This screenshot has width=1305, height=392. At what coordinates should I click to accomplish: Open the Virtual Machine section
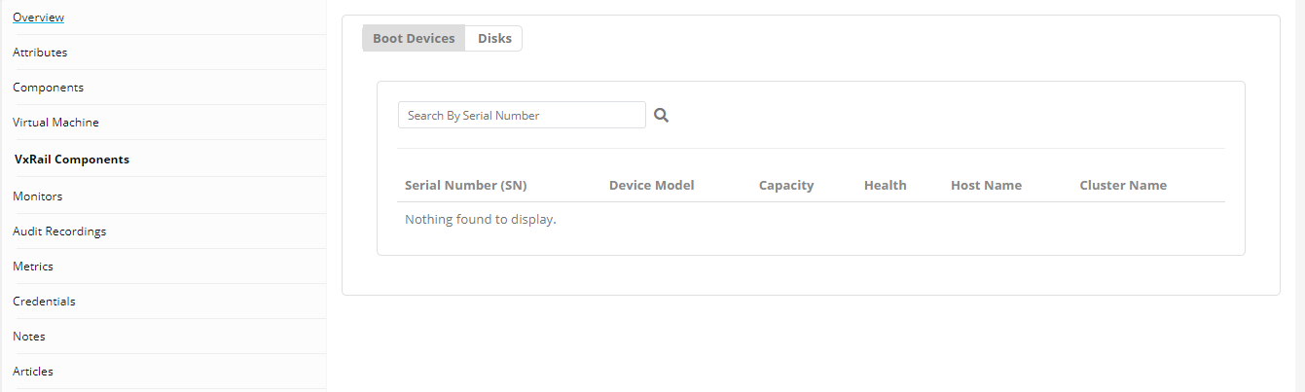pyautogui.click(x=55, y=123)
